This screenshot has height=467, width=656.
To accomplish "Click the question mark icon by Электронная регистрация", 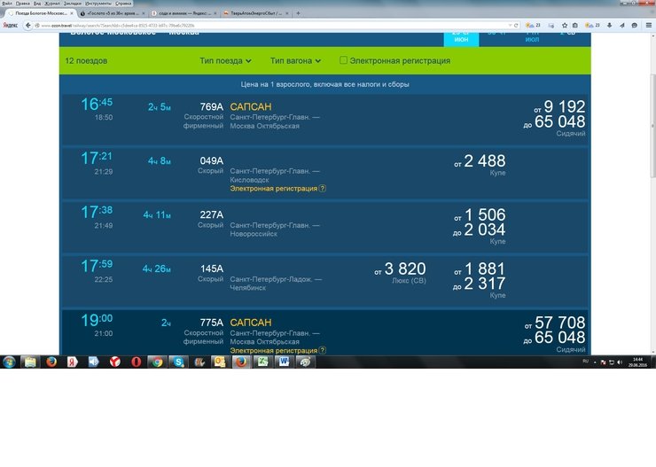I will pyautogui.click(x=323, y=188).
